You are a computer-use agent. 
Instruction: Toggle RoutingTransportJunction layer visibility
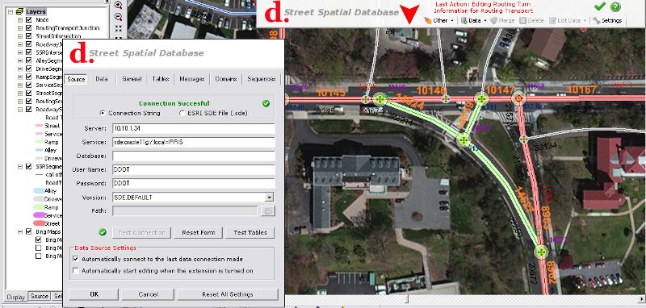point(28,28)
